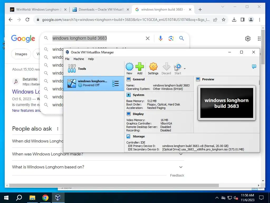270x203 pixels.
Task: Close the WinWorld browser tab
Action: coord(65,10)
